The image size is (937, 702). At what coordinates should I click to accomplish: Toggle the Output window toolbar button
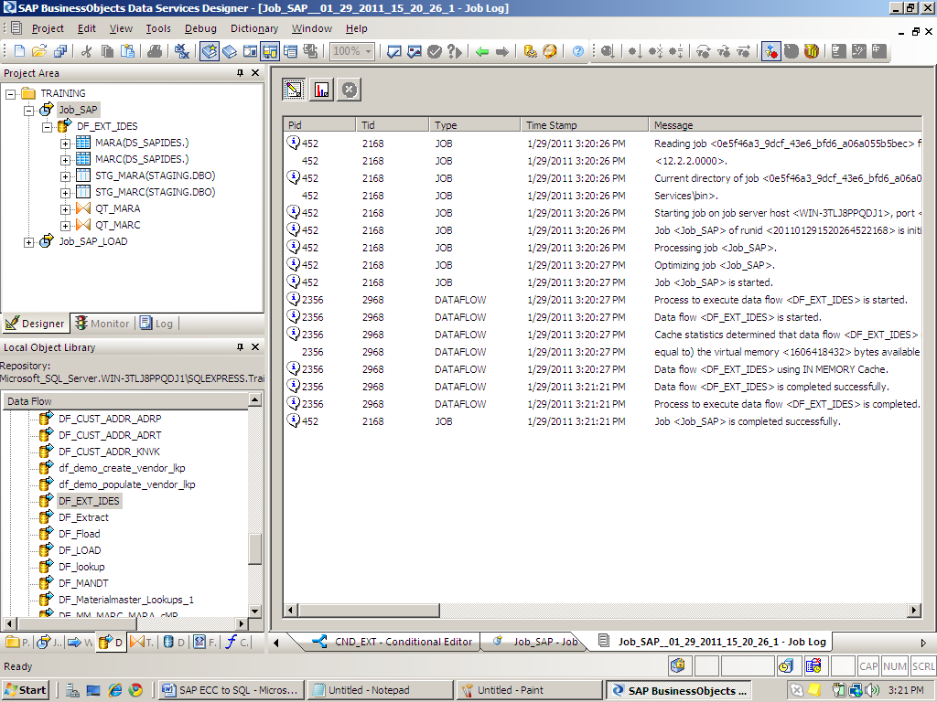click(290, 51)
